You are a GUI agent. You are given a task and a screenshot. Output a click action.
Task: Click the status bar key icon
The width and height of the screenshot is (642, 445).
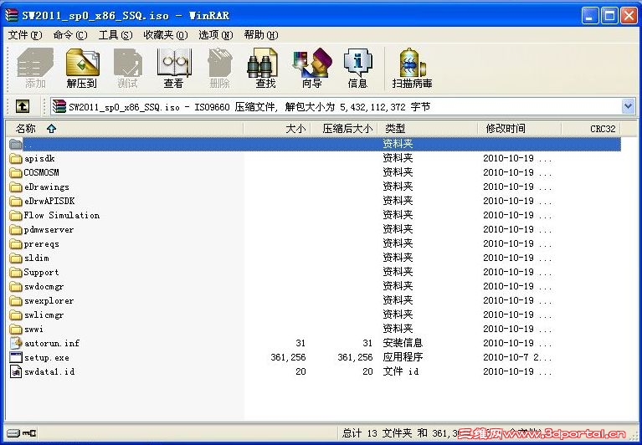point(29,432)
